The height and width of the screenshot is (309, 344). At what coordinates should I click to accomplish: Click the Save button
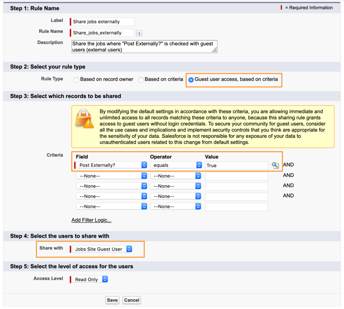[112, 300]
